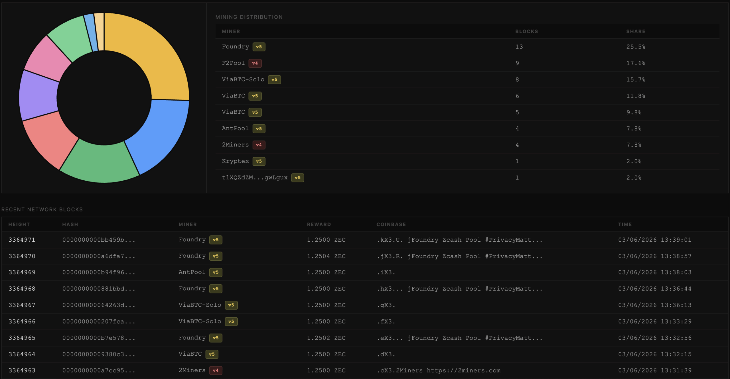Click the COINBASE column header
Image resolution: width=730 pixels, height=379 pixels.
(x=391, y=225)
